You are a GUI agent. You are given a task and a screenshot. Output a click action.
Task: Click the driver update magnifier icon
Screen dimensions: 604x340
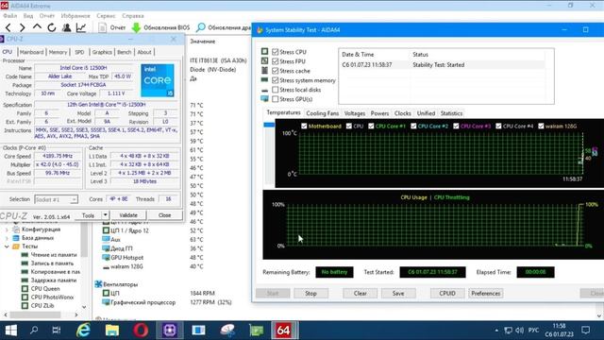tap(200, 27)
